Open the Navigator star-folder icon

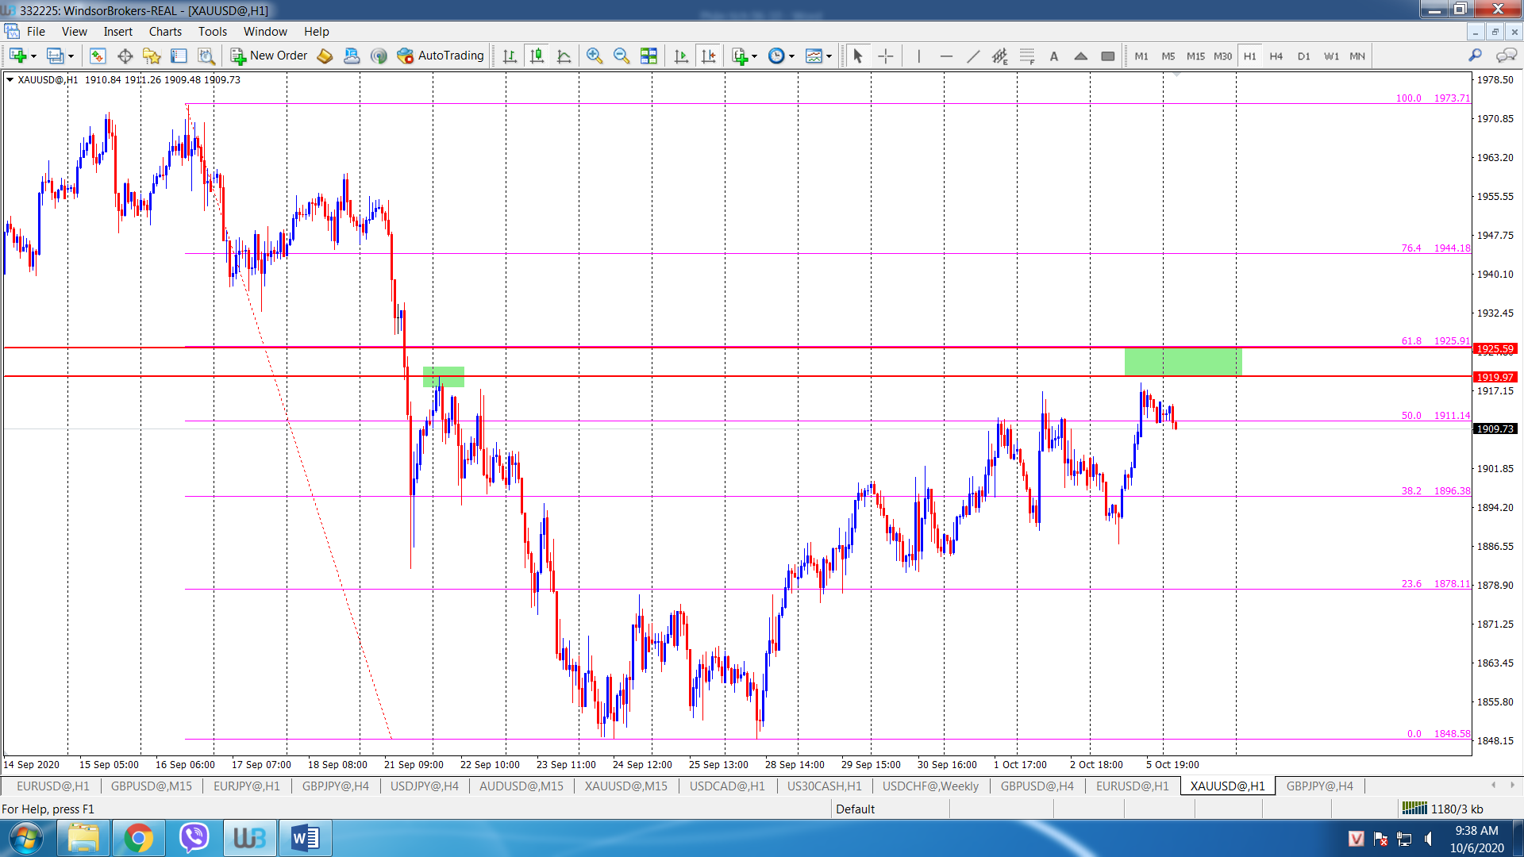click(152, 56)
